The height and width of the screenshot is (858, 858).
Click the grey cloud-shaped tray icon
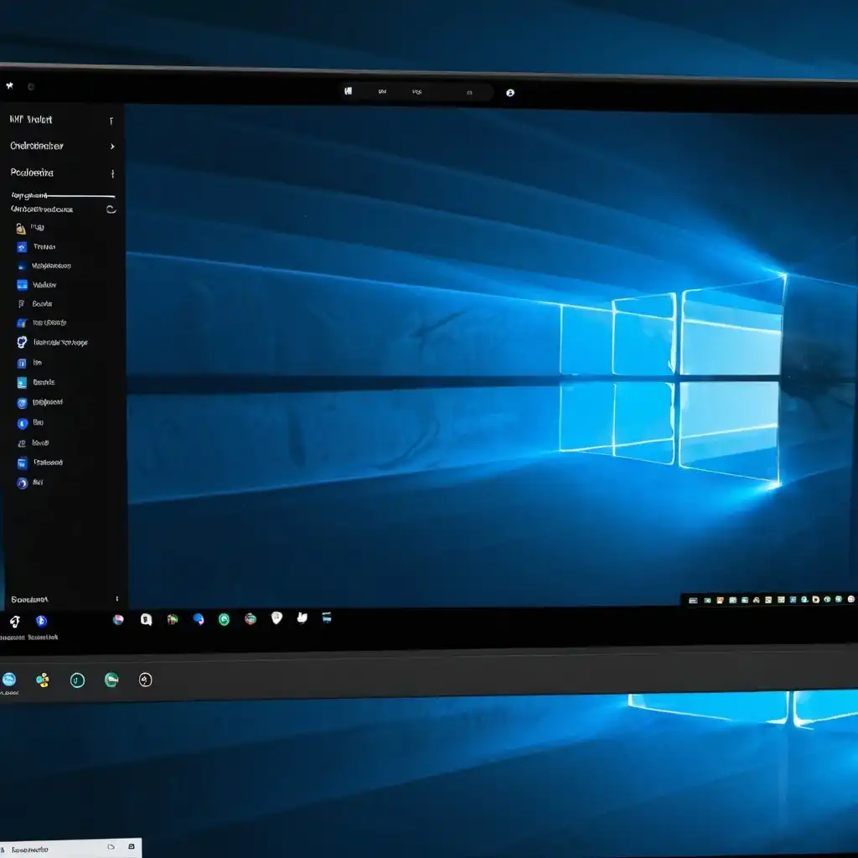(757, 600)
